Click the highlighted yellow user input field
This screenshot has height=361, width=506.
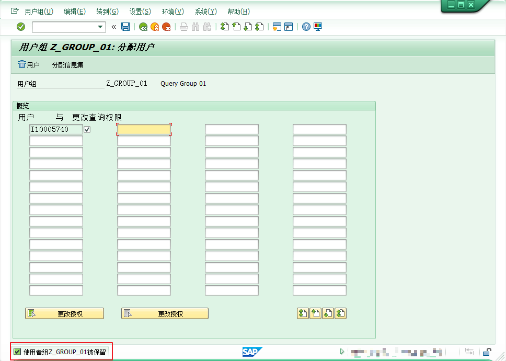144,129
